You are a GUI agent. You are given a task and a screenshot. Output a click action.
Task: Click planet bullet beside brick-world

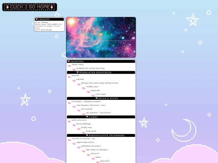pyautogui.click(x=84, y=132)
